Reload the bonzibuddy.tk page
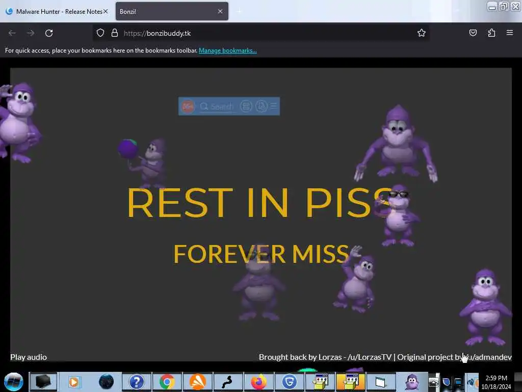The image size is (522, 392). click(x=49, y=33)
